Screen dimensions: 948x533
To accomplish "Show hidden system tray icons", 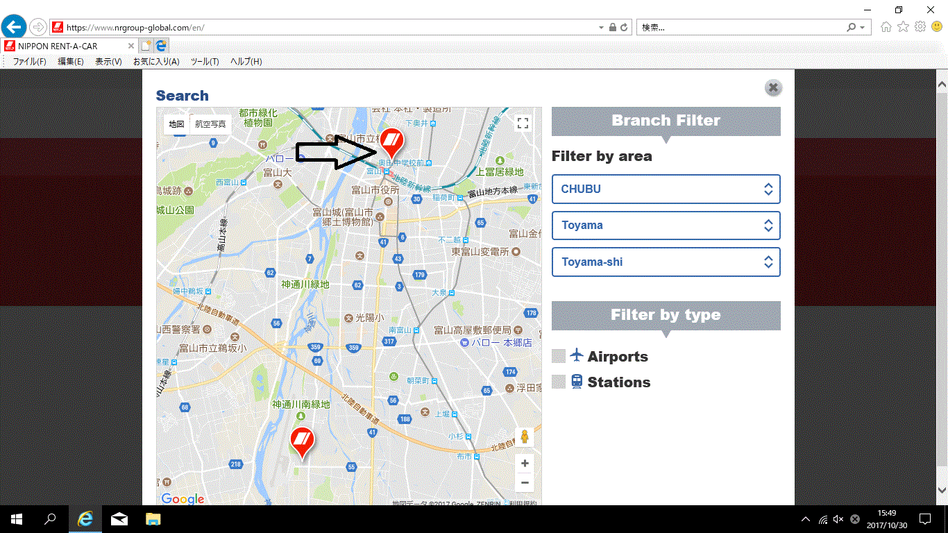I will [x=805, y=519].
